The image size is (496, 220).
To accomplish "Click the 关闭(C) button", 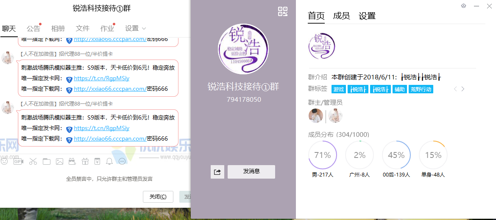I will pos(158,197).
